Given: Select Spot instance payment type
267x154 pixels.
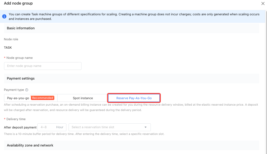Looking at the screenshot, I should [83, 98].
